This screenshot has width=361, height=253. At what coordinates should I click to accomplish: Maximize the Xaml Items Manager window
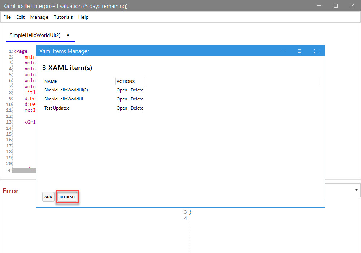coord(300,51)
